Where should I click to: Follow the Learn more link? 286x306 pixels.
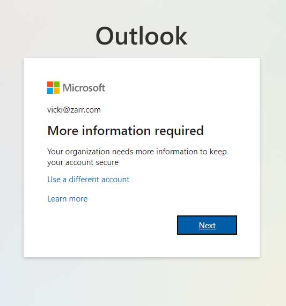click(68, 199)
